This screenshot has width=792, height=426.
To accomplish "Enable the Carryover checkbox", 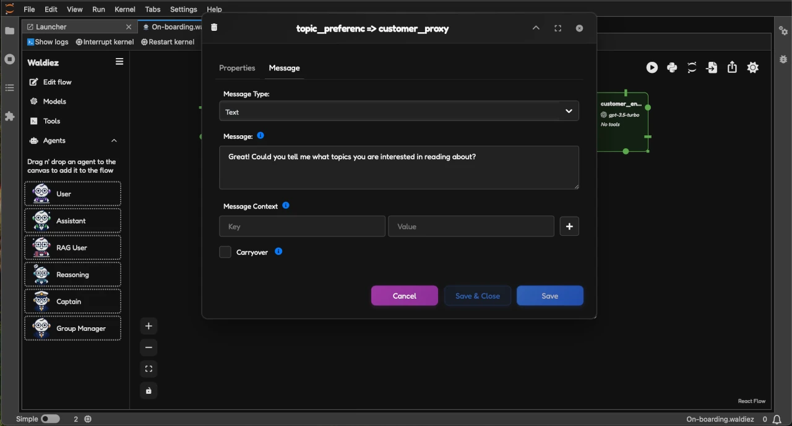I will point(225,252).
